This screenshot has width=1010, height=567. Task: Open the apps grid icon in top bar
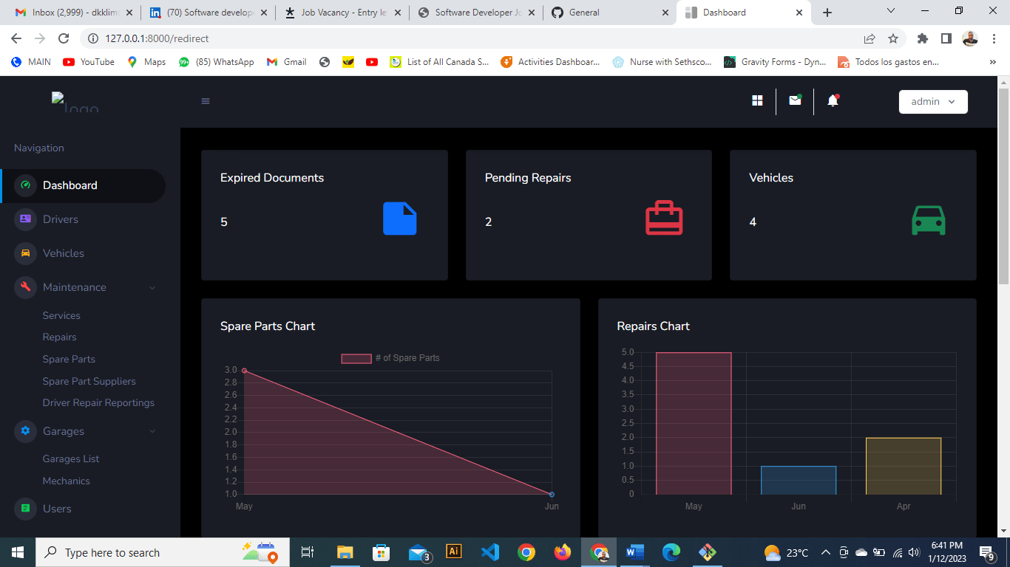[x=757, y=100]
